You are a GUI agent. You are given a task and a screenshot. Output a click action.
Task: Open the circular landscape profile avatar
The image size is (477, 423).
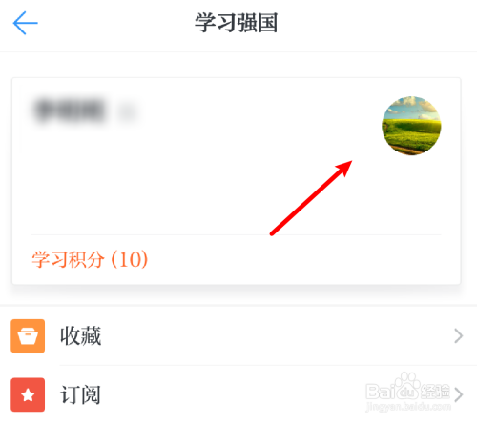click(x=411, y=126)
